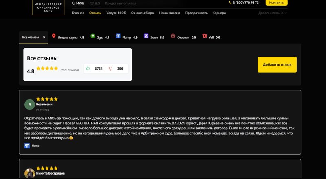Click the name Никита Вострицов
The width and height of the screenshot is (326, 179).
coord(50,173)
